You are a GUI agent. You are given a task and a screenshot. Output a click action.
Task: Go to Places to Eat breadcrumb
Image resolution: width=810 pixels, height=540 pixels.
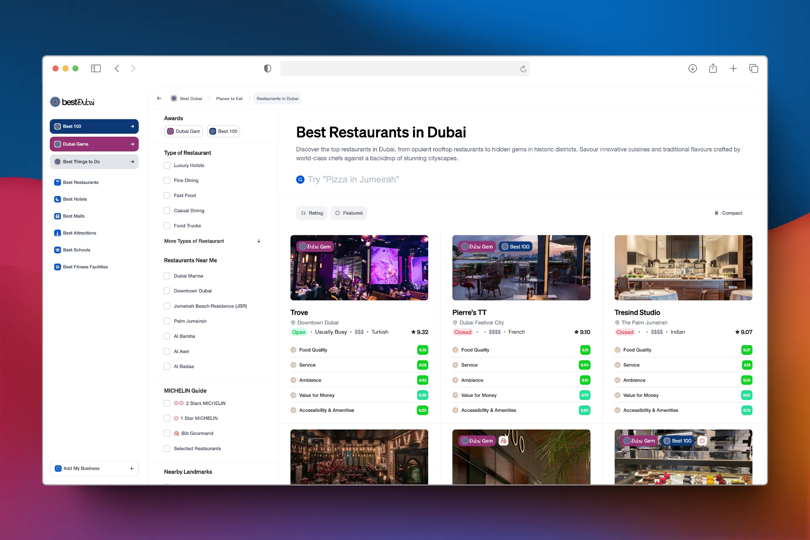[229, 98]
